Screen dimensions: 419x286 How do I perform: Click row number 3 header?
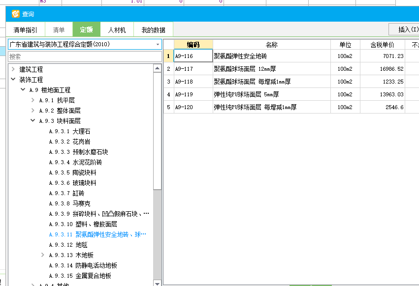[x=168, y=82]
